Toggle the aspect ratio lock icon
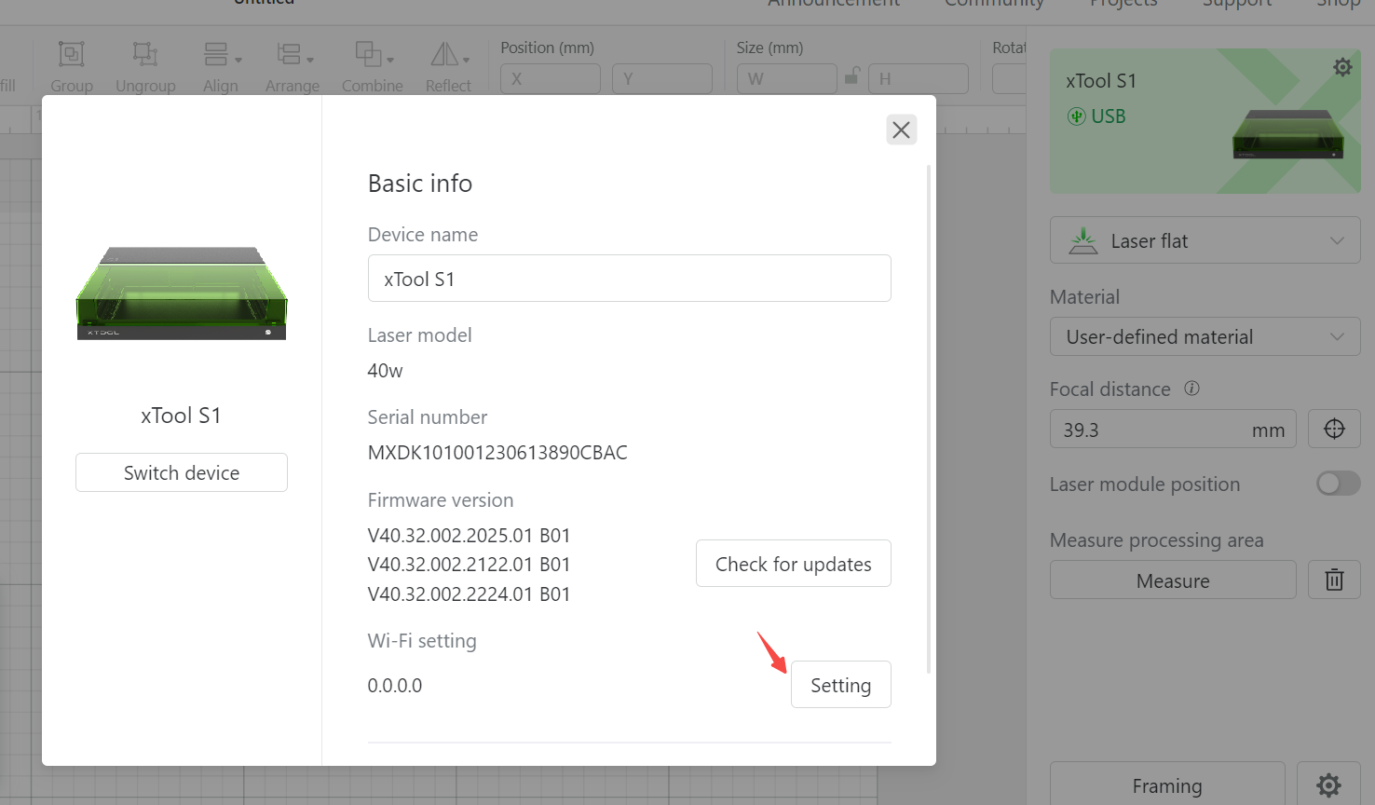The image size is (1375, 805). [x=852, y=76]
